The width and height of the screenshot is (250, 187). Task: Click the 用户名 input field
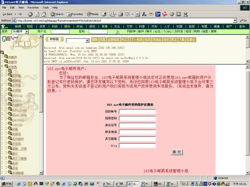(x=60, y=32)
